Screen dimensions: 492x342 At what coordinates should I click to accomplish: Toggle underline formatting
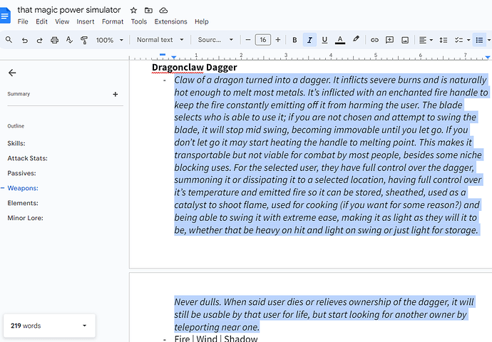coord(324,40)
